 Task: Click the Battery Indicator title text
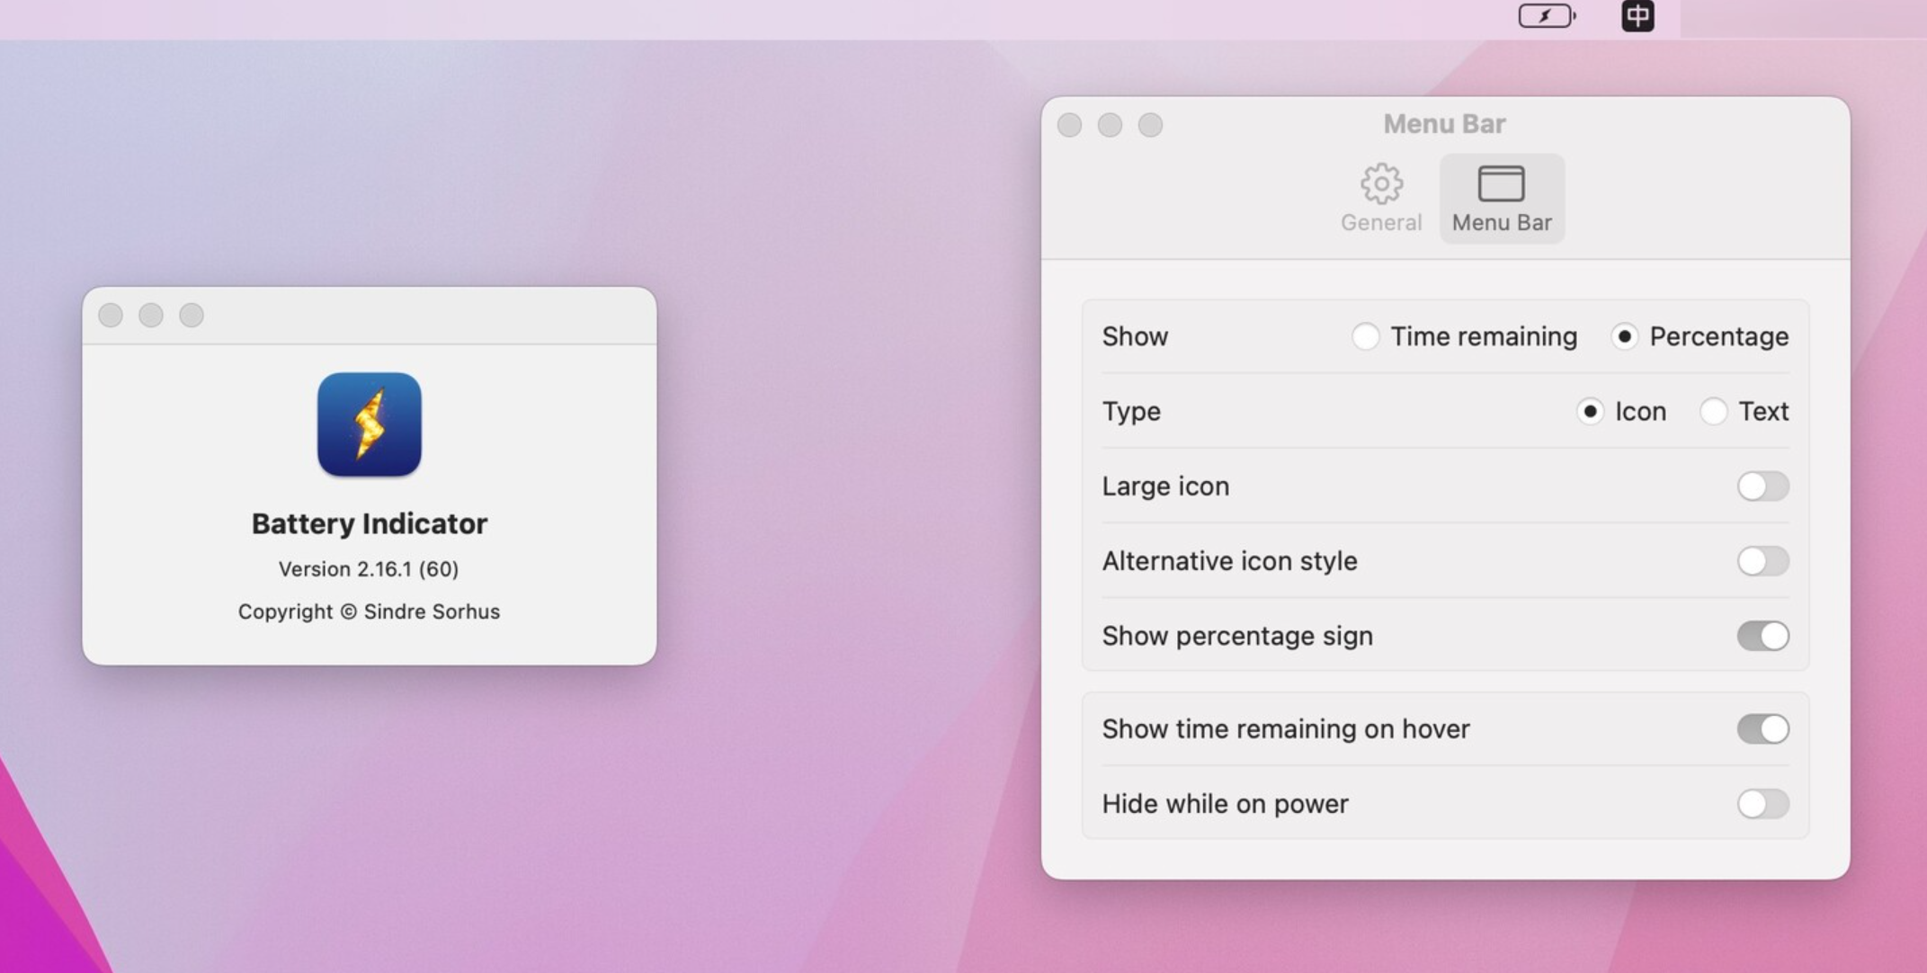pos(370,523)
